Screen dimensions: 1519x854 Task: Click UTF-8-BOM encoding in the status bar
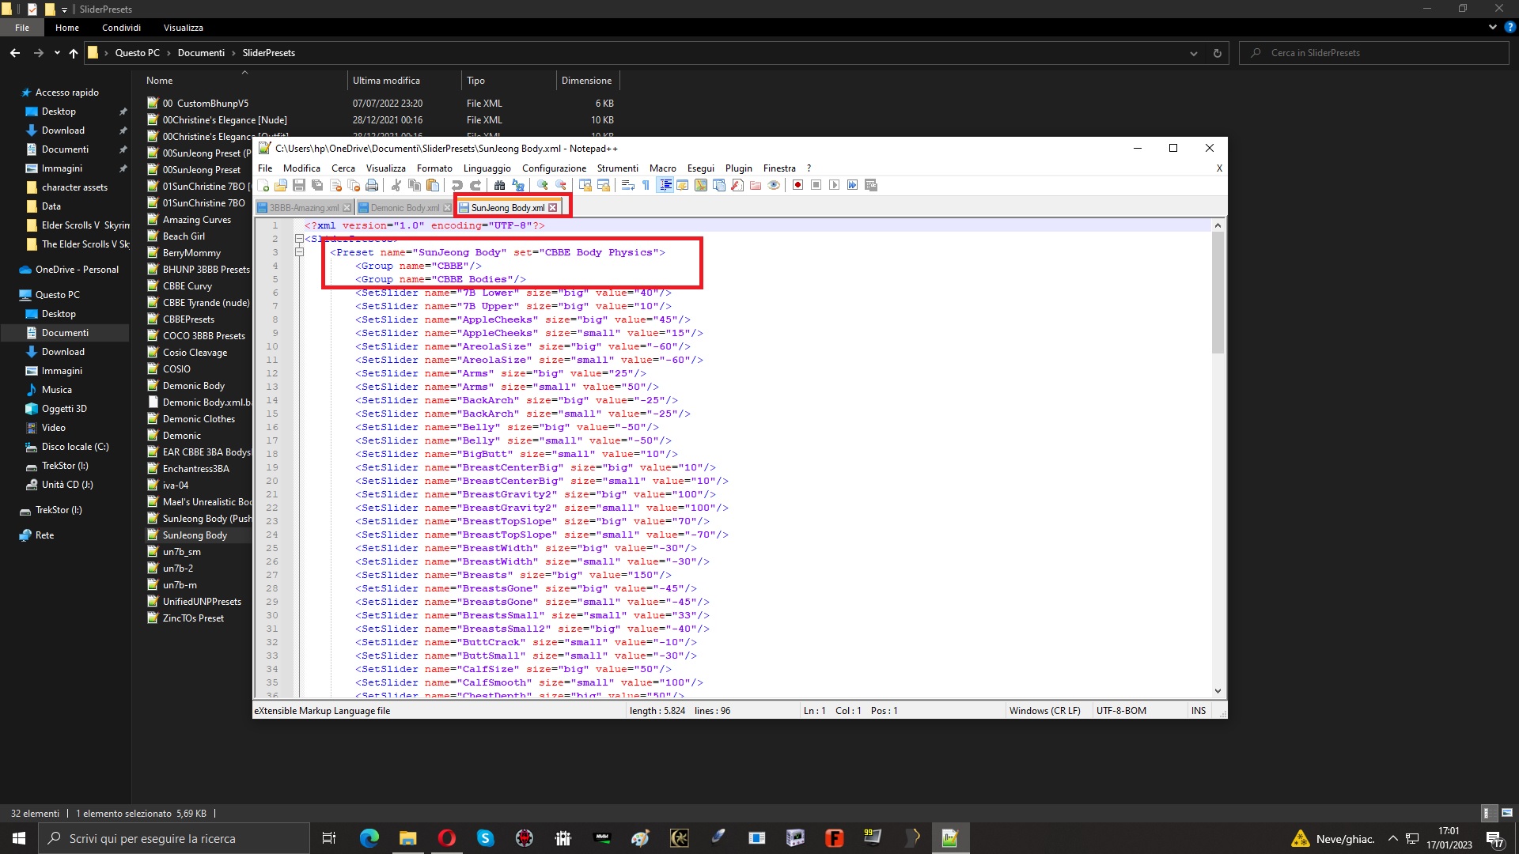1121,711
